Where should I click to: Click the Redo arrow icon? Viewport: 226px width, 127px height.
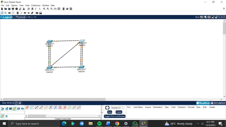40,9
